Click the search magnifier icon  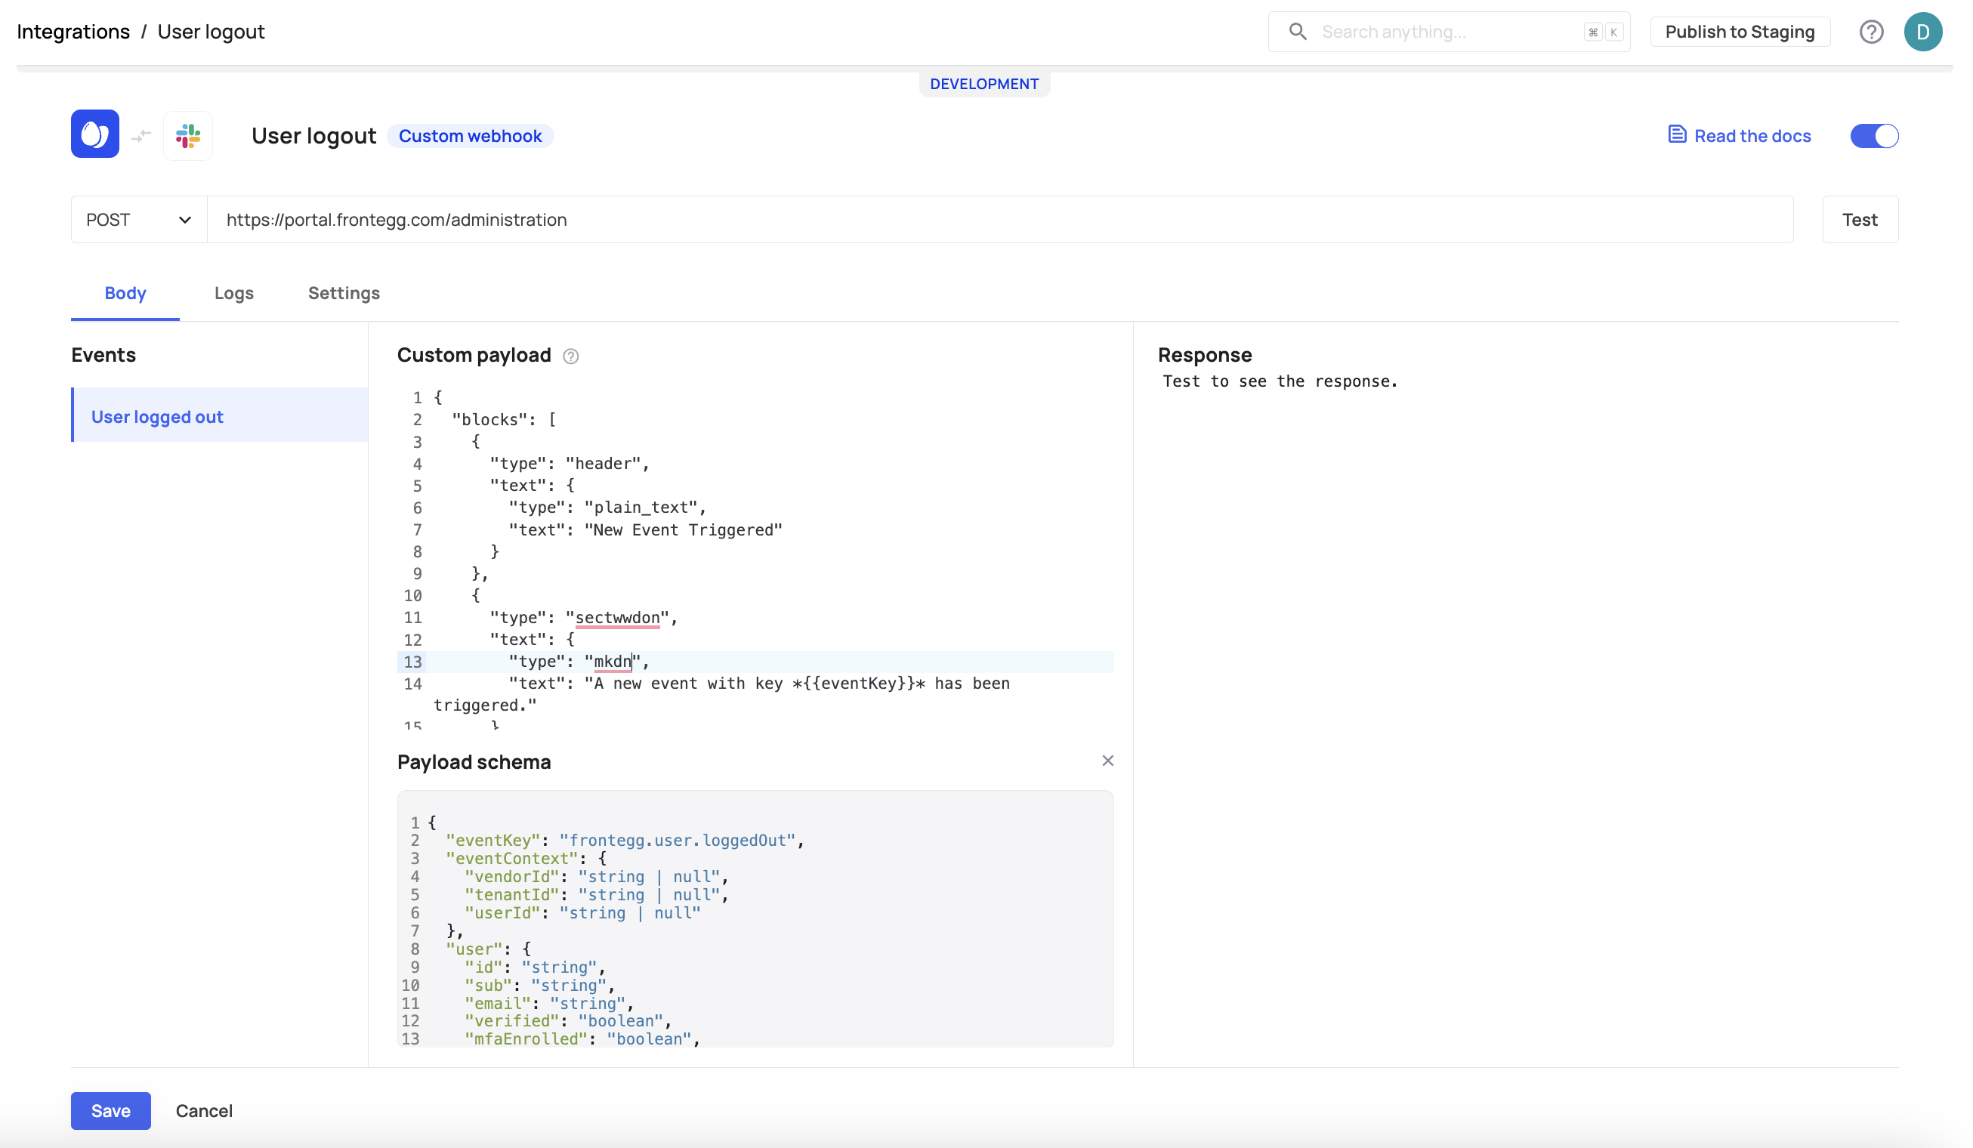point(1295,32)
